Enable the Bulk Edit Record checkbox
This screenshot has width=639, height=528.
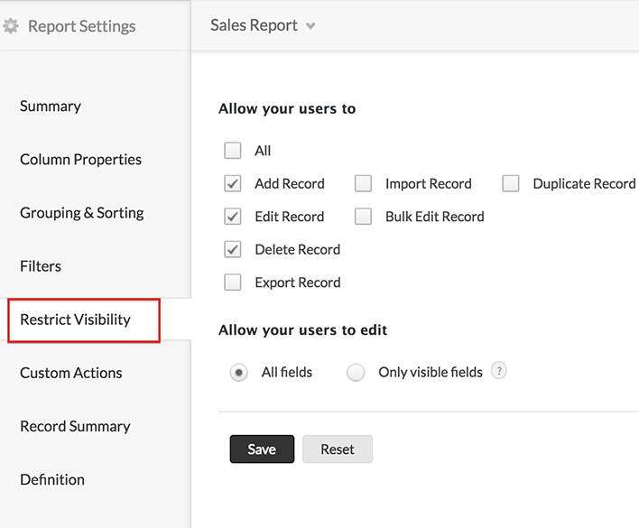(363, 217)
